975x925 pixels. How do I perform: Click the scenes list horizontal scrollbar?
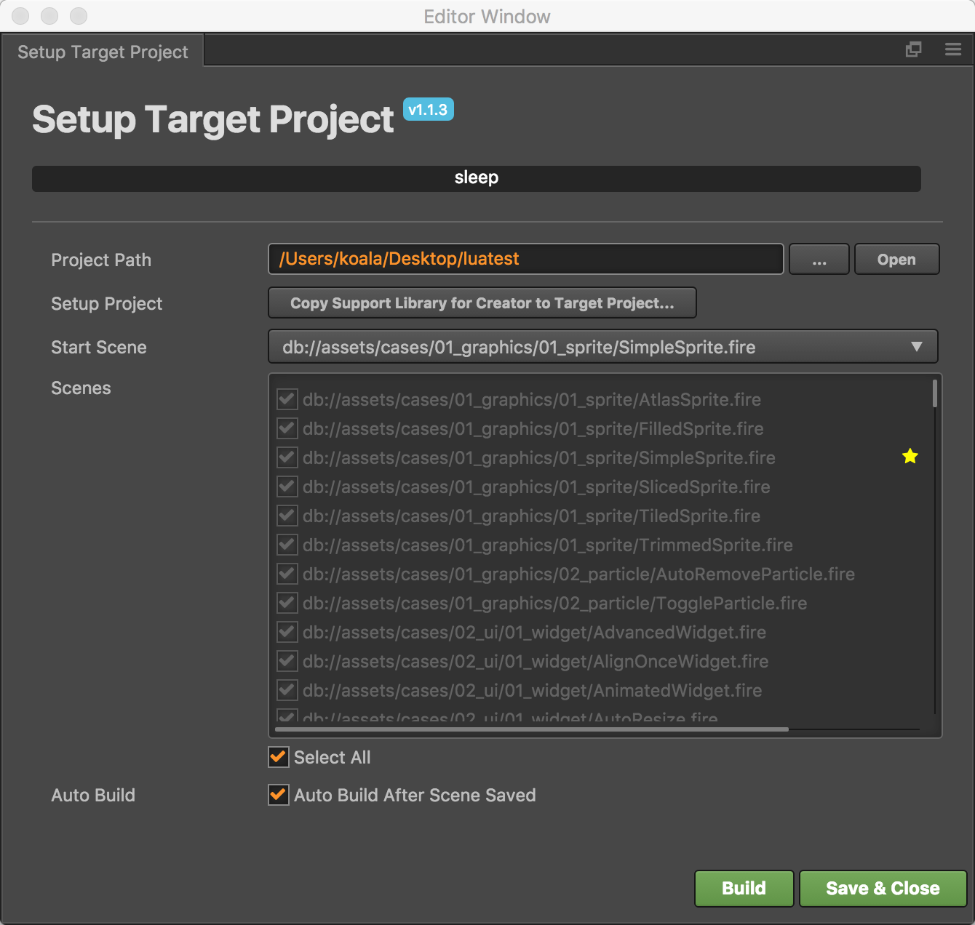[x=532, y=729]
